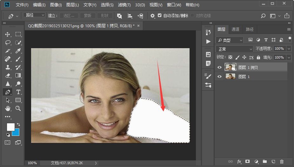Open the 类型 layer filter dropdown

pyautogui.click(x=230, y=40)
